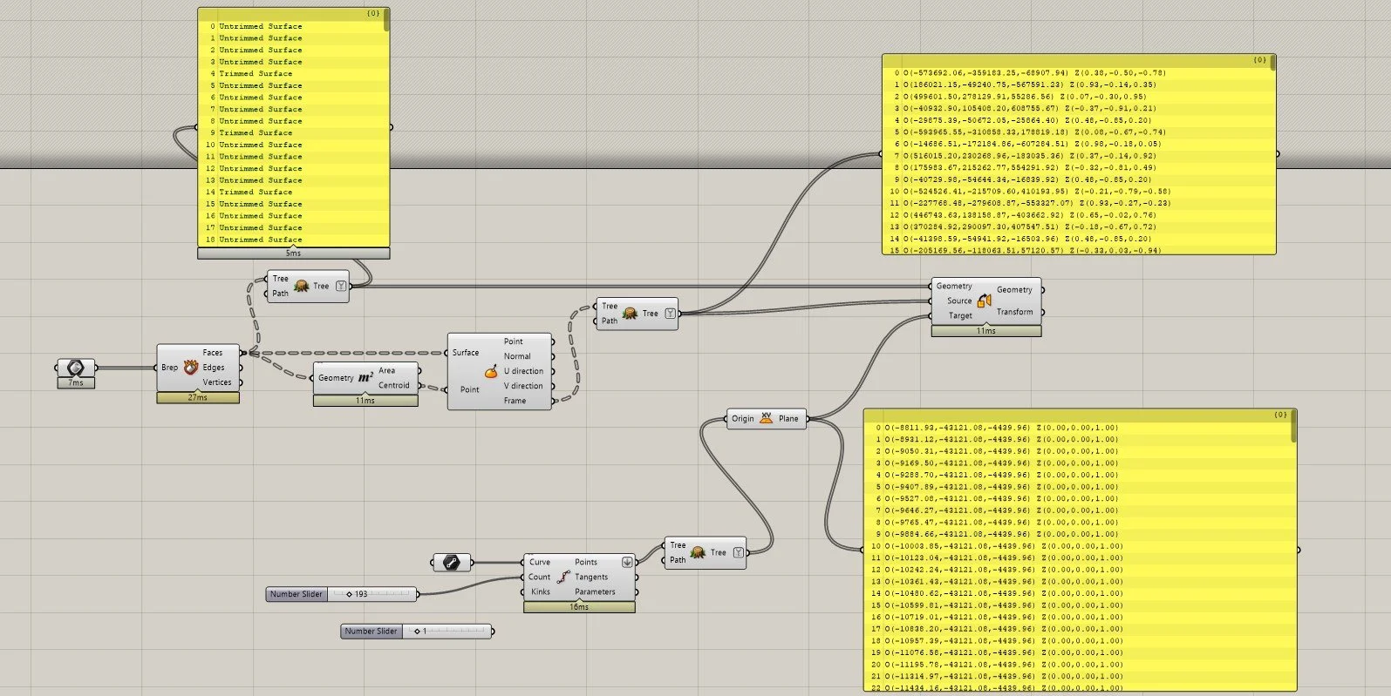Click the stump icon of the Tree component after Divide Curve
Screen dimensions: 1391x696
coord(698,552)
